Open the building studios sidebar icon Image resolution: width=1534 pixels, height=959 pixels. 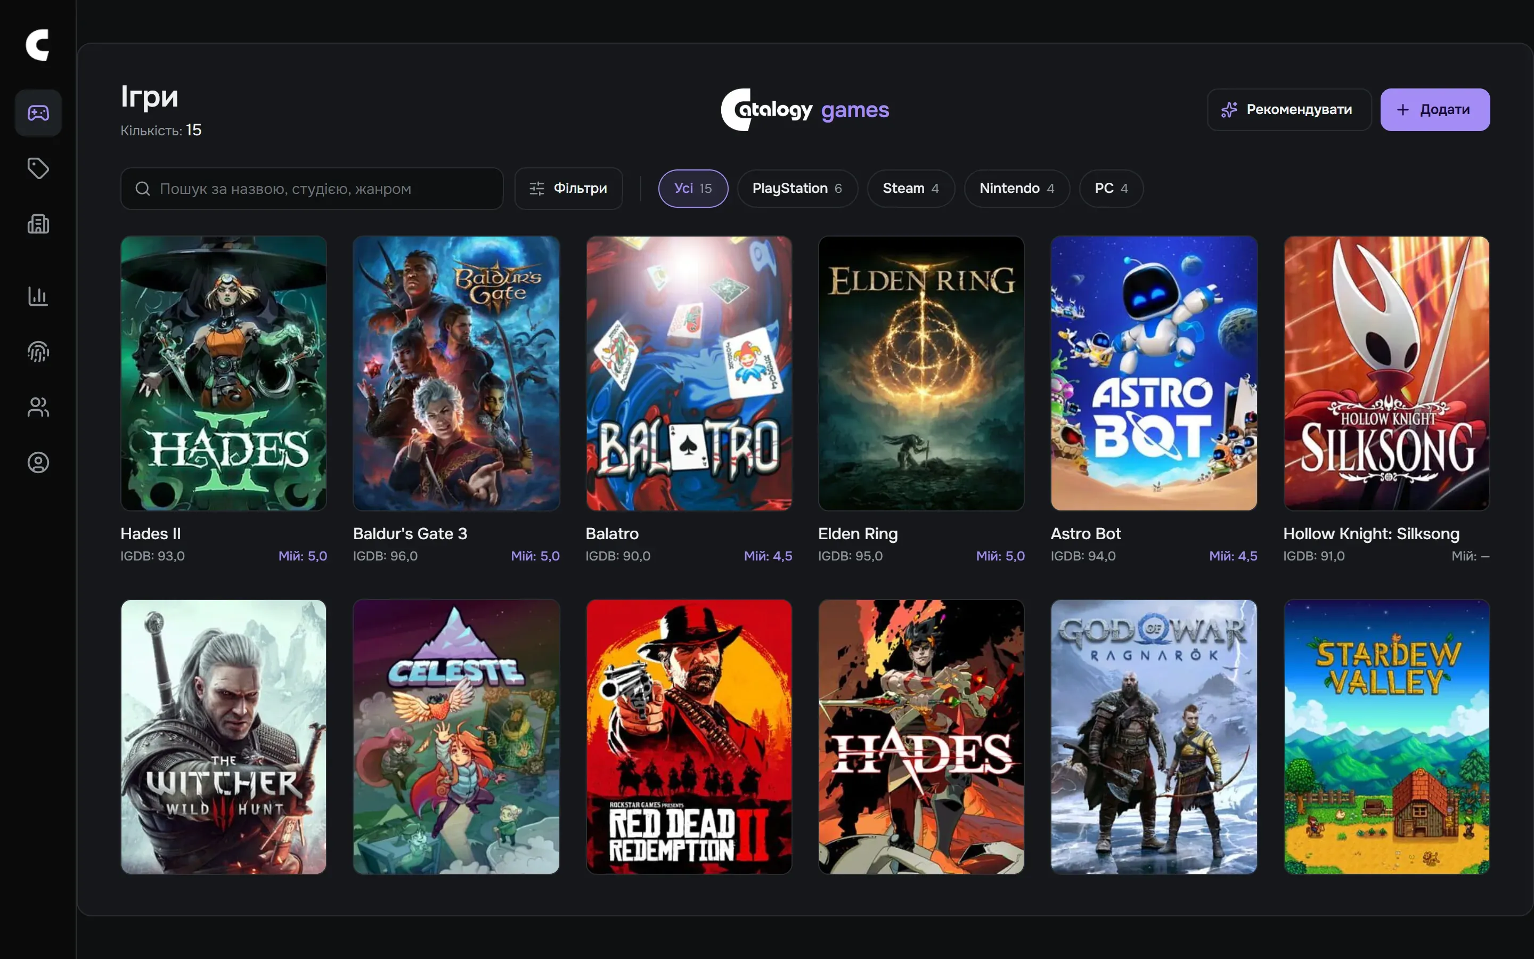pos(38,224)
